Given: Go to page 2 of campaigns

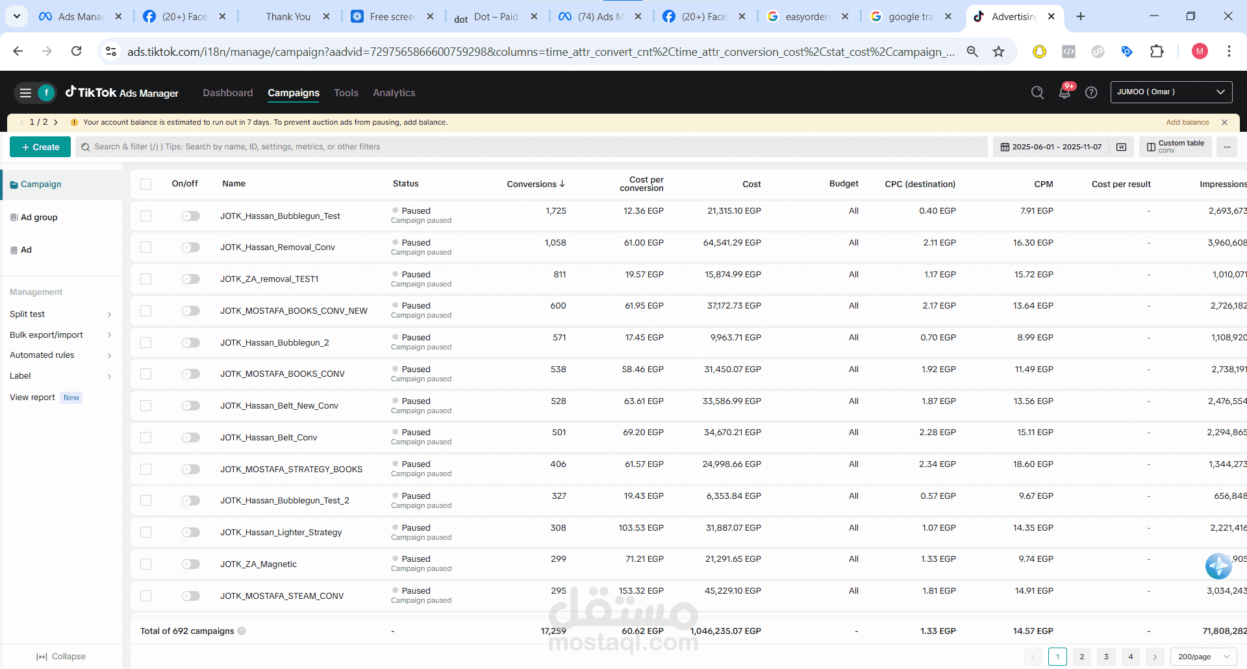Looking at the screenshot, I should coord(1082,657).
